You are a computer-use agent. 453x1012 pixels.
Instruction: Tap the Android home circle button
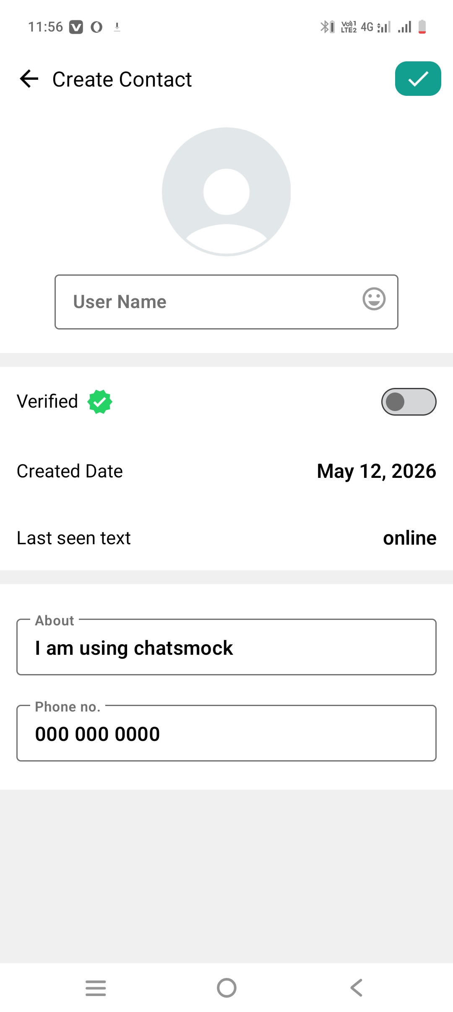click(226, 988)
